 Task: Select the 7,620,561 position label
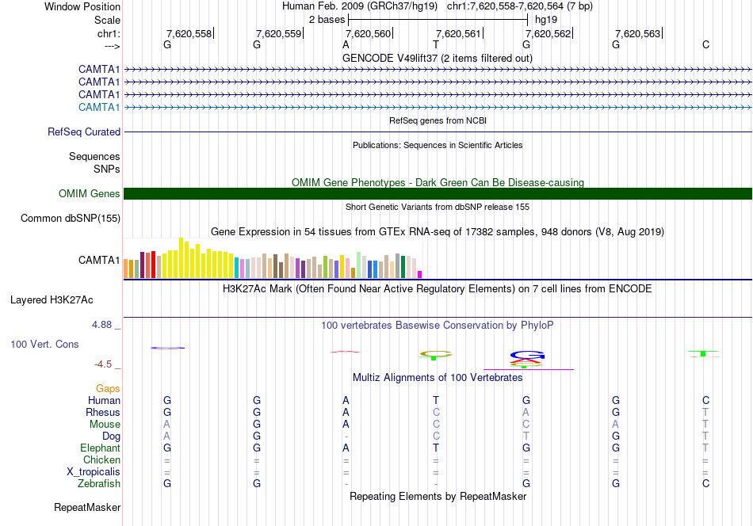(458, 33)
